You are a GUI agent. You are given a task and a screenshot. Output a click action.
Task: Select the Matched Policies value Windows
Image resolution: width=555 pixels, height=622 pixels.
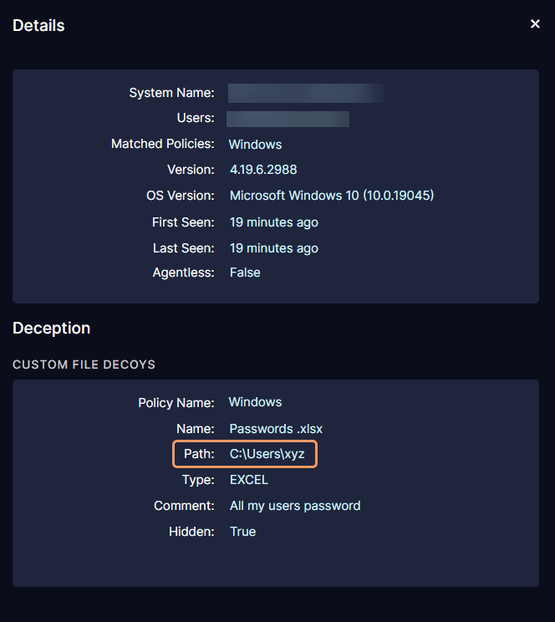255,145
